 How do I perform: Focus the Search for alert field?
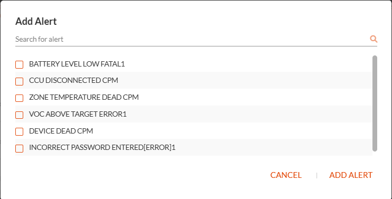click(x=192, y=39)
